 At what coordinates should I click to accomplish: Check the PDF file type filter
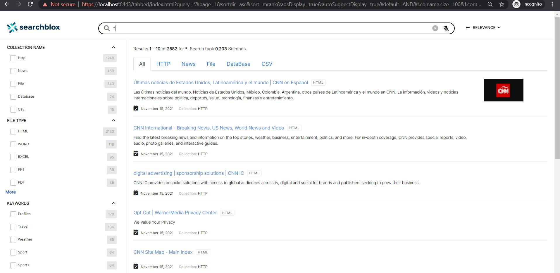[13, 183]
